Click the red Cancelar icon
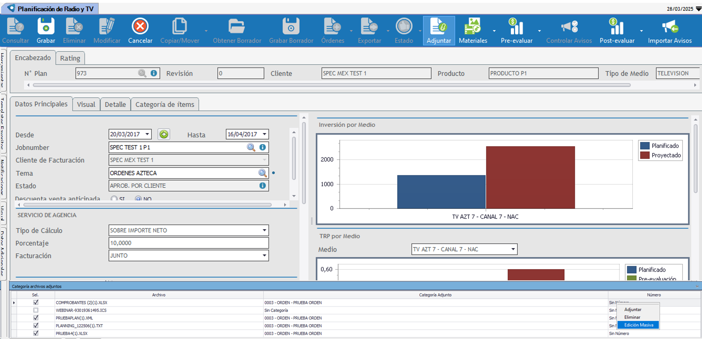Image resolution: width=702 pixels, height=339 pixels. pos(140,27)
